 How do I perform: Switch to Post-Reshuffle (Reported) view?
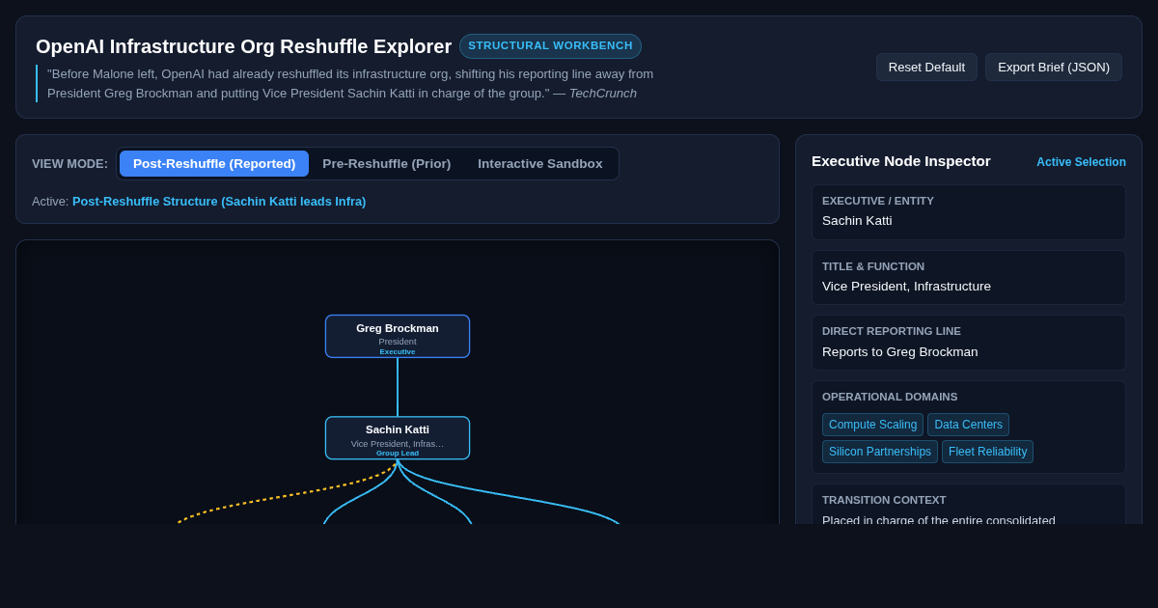pyautogui.click(x=214, y=164)
